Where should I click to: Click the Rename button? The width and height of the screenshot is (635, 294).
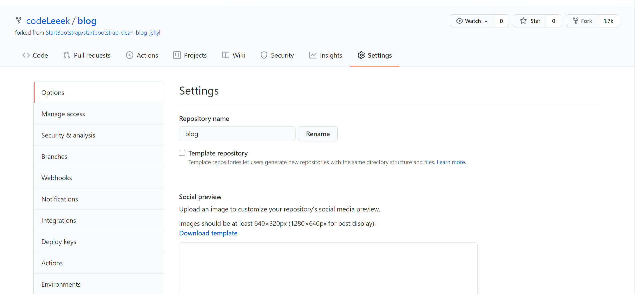click(318, 134)
